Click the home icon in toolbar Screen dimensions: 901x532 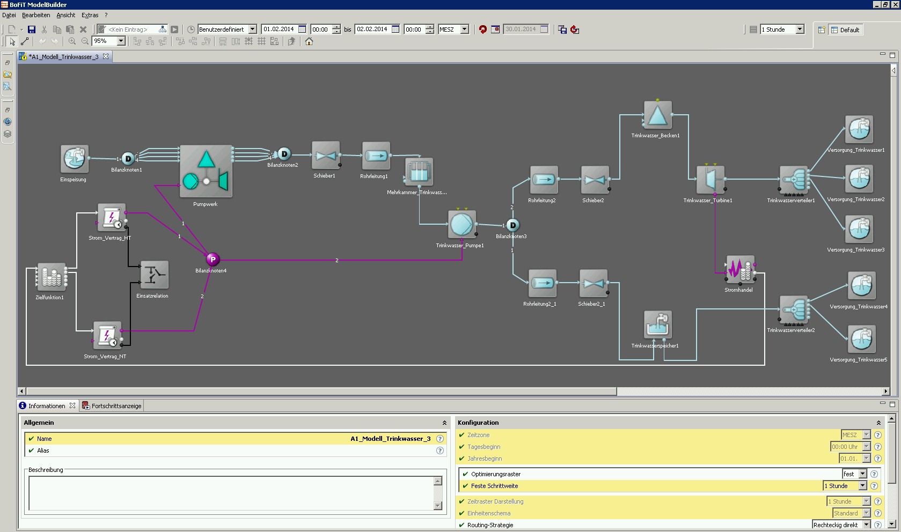309,41
